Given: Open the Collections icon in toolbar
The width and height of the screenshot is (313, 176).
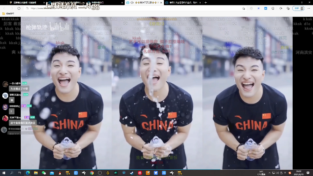Looking at the screenshot, I should (x=288, y=8).
